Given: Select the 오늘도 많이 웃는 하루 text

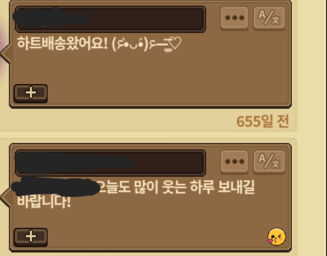Looking at the screenshot, I should tap(157, 187).
